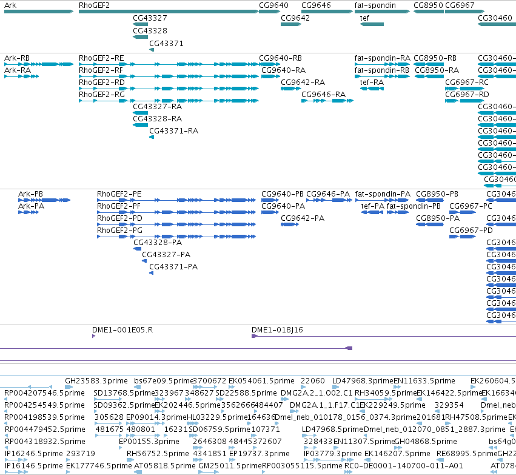Select the CG43327 gene label
Screen dimensions: 516x475
(150, 18)
